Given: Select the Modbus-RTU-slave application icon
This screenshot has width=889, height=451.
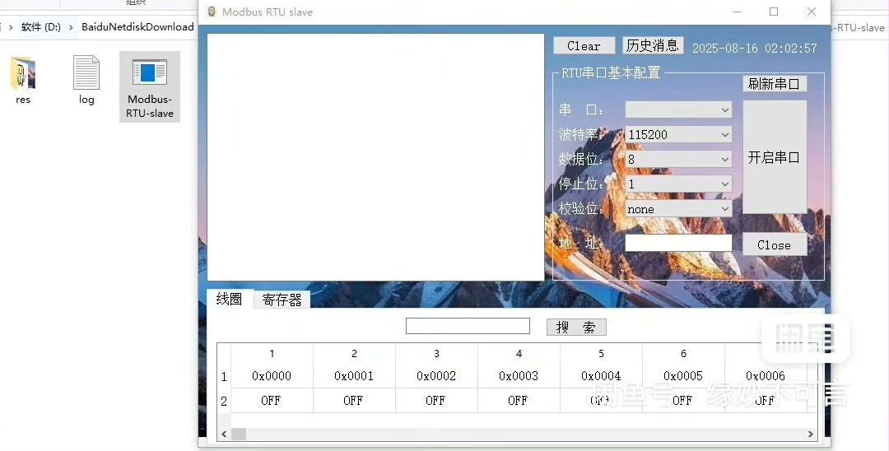Looking at the screenshot, I should point(150,86).
